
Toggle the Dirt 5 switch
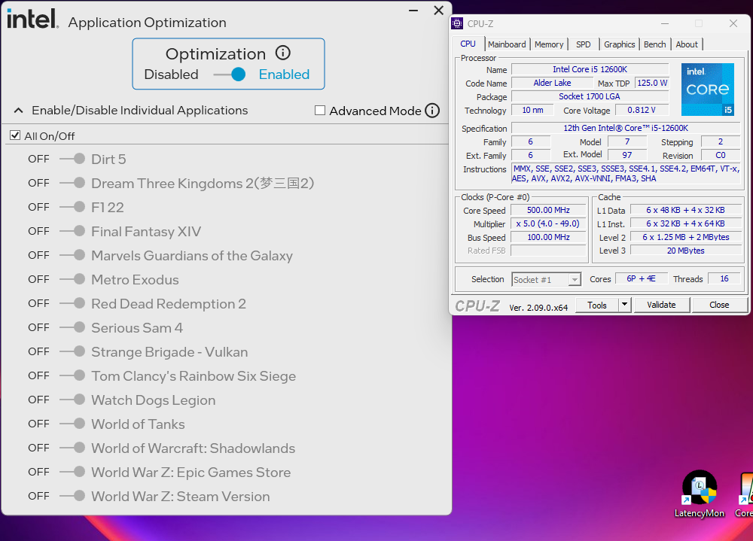pos(72,159)
